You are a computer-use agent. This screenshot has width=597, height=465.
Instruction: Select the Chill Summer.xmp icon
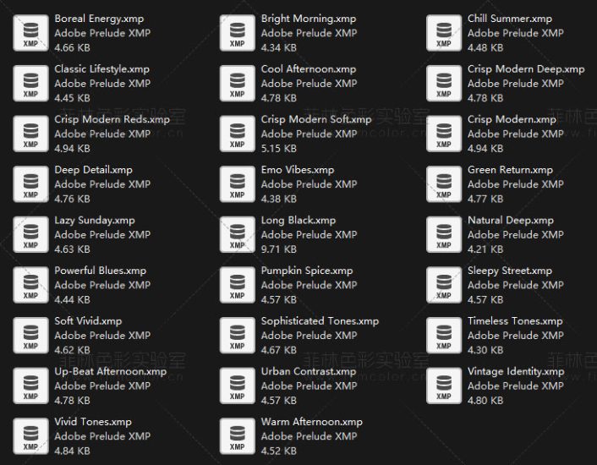[x=444, y=33]
